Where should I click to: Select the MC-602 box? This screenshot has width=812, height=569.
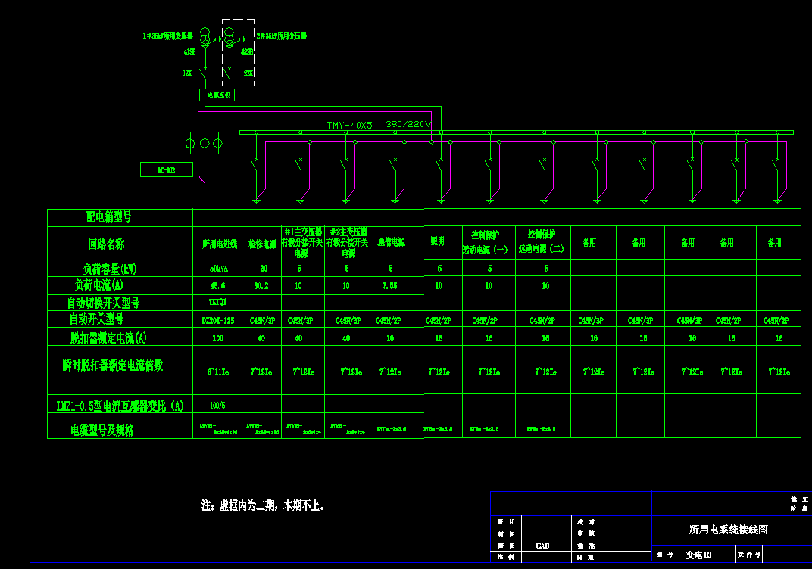click(167, 169)
